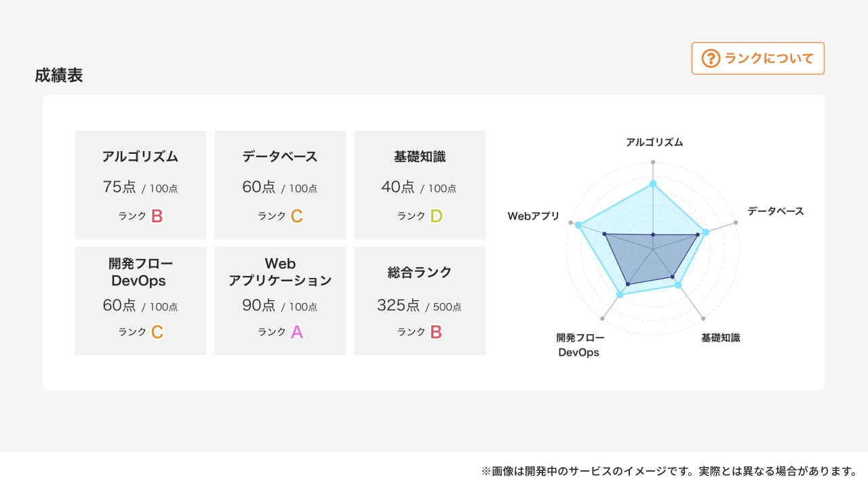This screenshot has width=868, height=488.
Task: Select the データベース score card
Action: tap(280, 184)
